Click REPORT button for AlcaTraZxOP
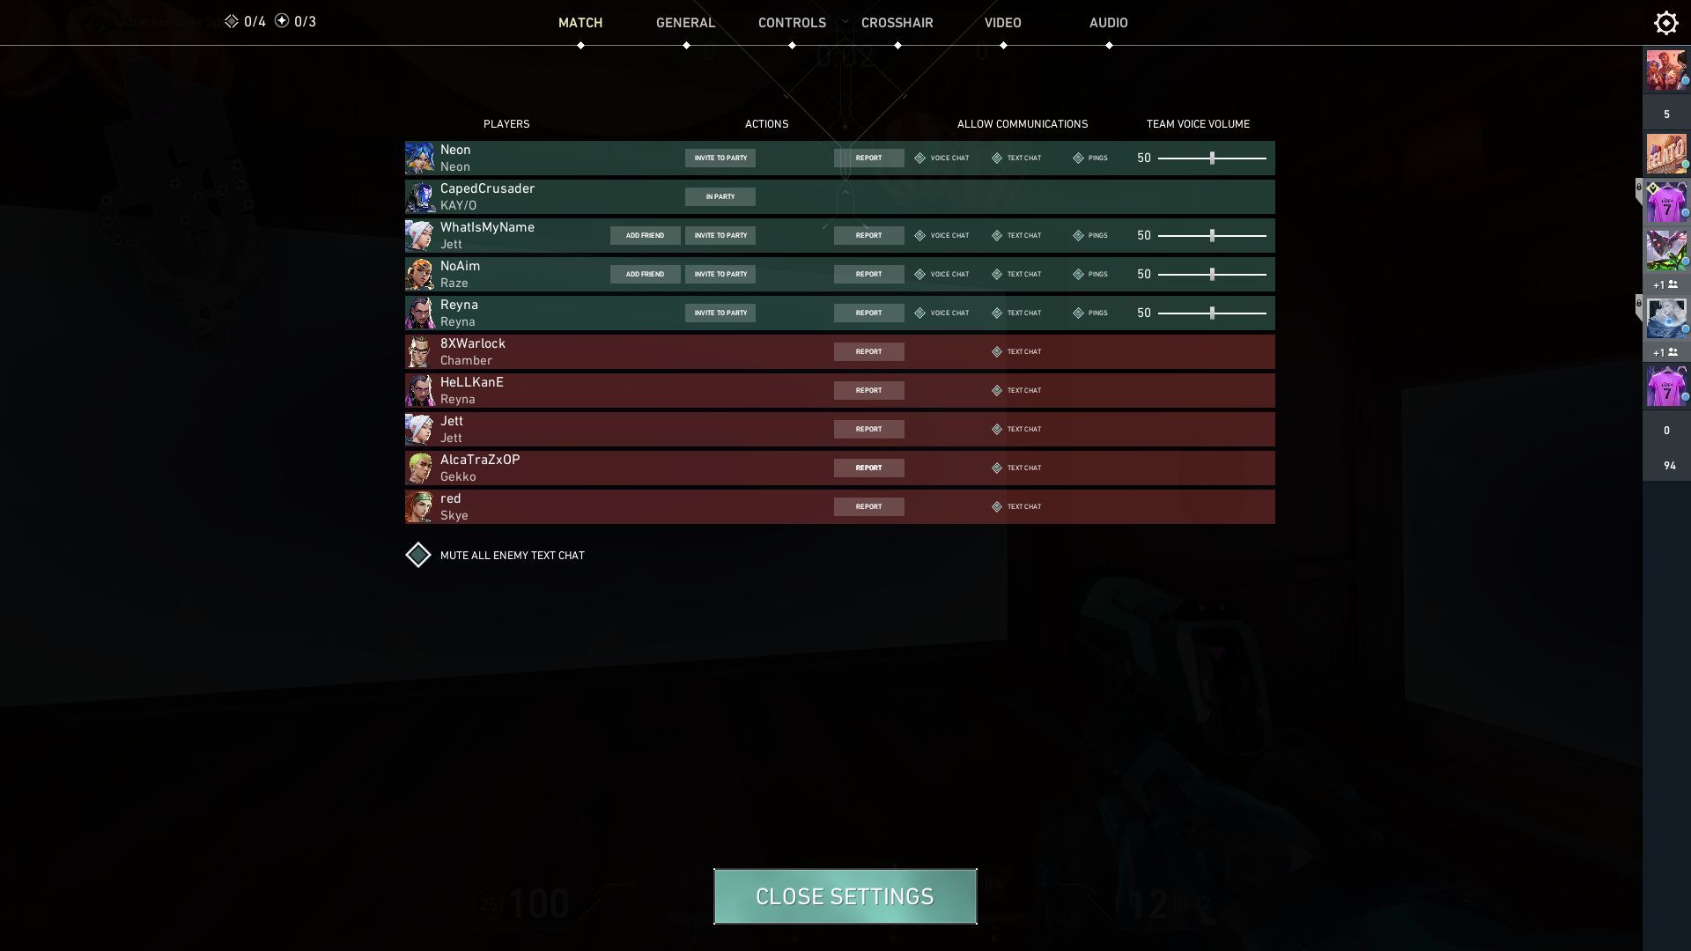The width and height of the screenshot is (1691, 951). (868, 467)
